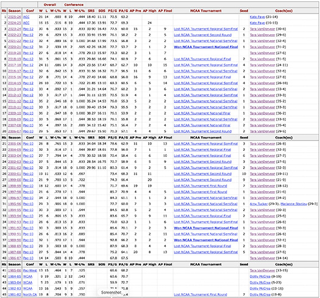Open the Marianne Stanley coach link
Viewport: 320px width, 298px height.
pyautogui.click(x=293, y=204)
